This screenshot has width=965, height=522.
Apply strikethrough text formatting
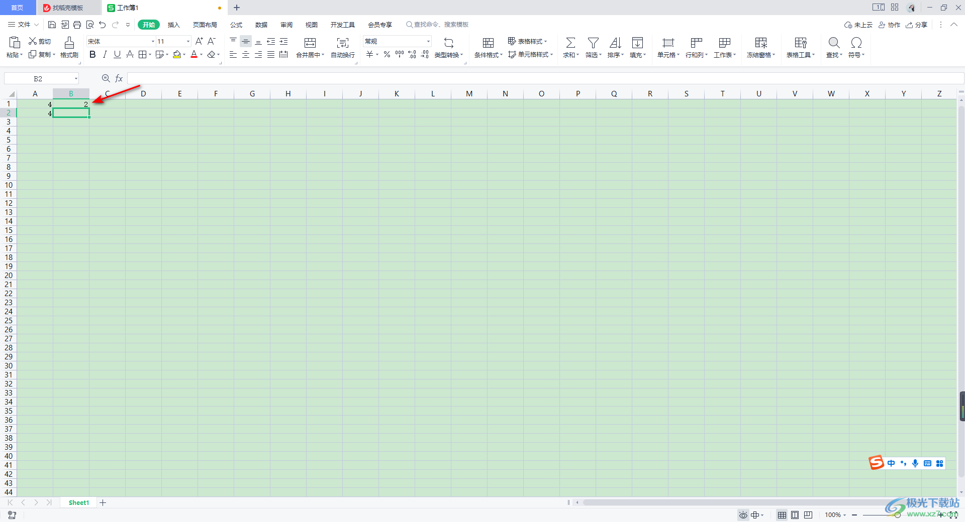(x=130, y=54)
